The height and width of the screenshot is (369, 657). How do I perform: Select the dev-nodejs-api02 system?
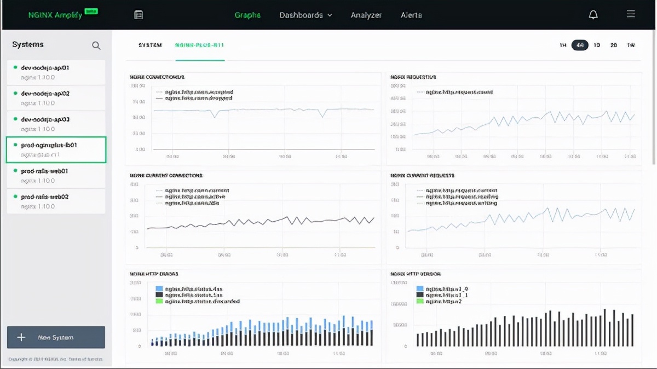coord(56,98)
